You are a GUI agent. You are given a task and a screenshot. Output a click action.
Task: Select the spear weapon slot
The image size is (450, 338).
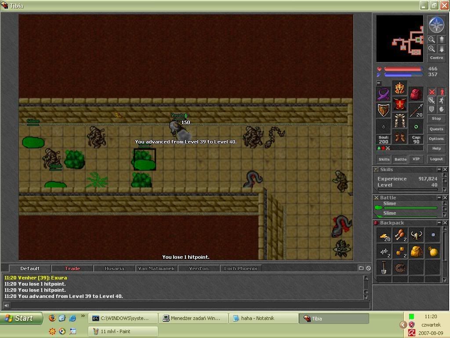click(416, 110)
